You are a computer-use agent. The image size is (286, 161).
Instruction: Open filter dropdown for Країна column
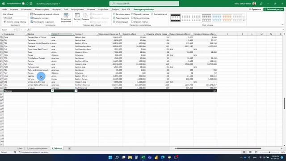pyautogui.click(x=50, y=34)
